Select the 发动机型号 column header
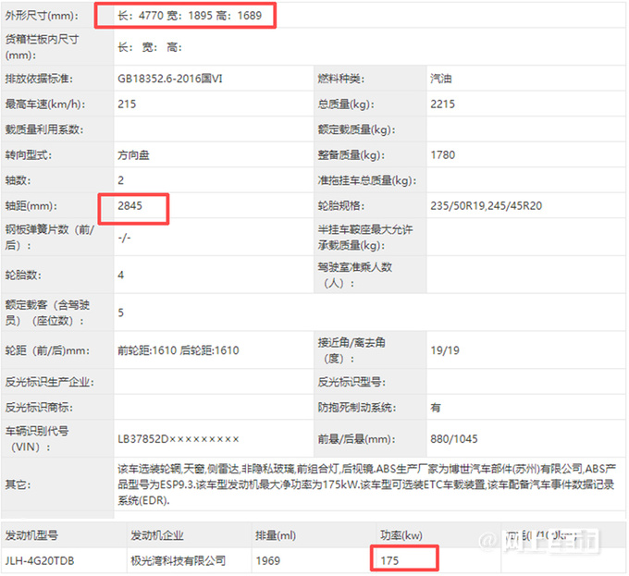 [31, 535]
